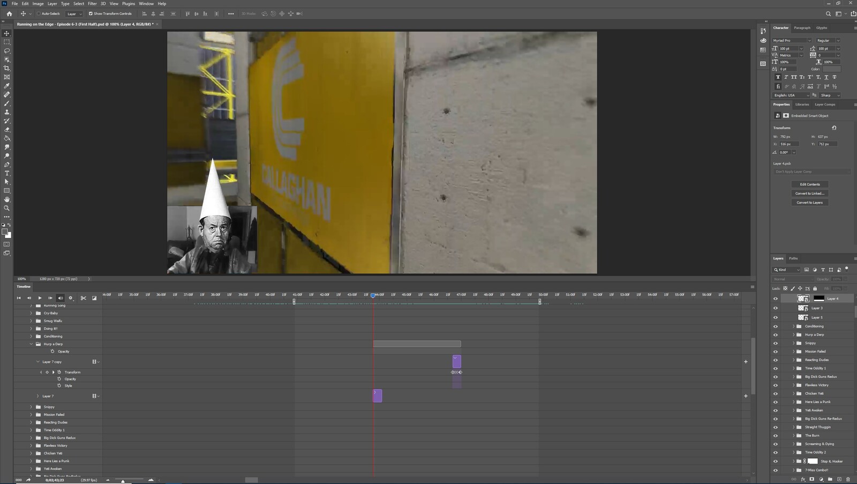
Task: Open the English: USA language dropdown
Action: 791,95
